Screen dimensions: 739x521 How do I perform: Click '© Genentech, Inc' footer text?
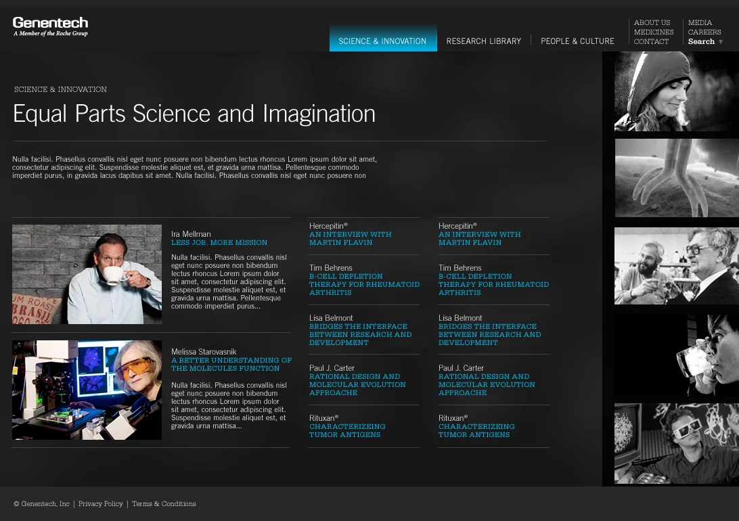(x=41, y=503)
